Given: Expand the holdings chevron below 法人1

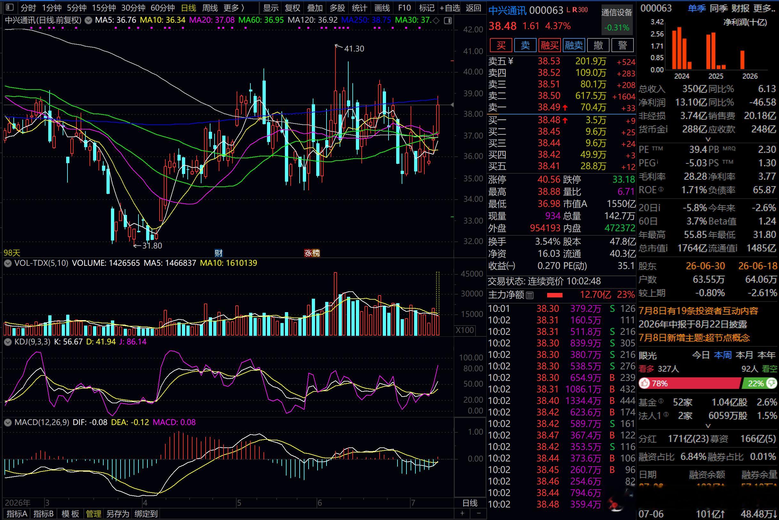Looking at the screenshot, I should coord(708,426).
